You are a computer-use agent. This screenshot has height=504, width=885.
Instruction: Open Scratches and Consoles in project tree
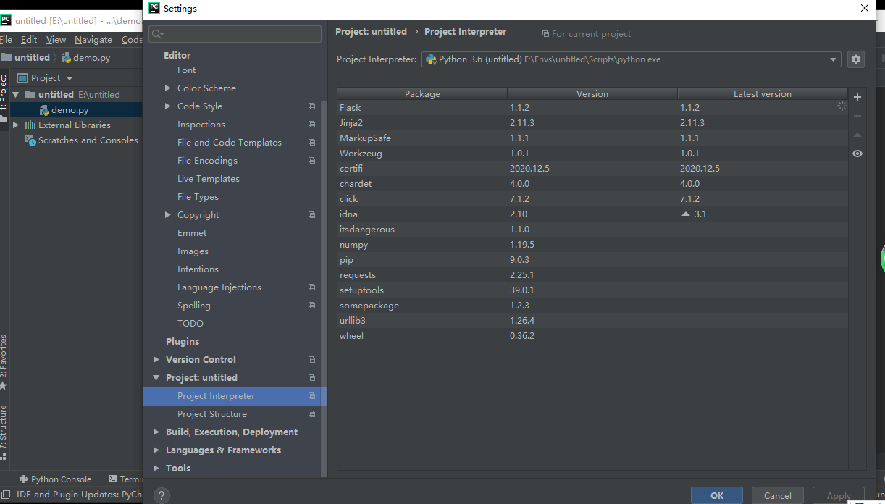pos(88,140)
